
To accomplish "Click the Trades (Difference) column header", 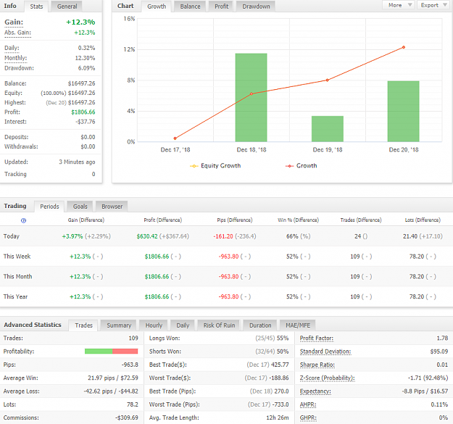I will 361,220.
